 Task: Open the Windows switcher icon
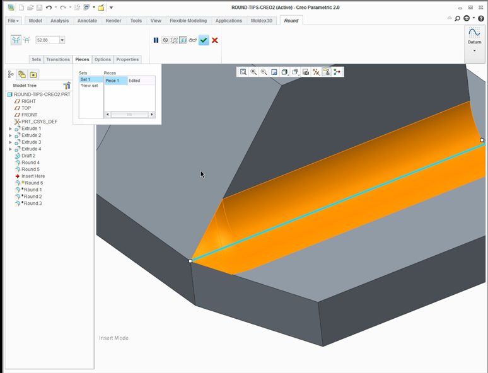[x=86, y=8]
